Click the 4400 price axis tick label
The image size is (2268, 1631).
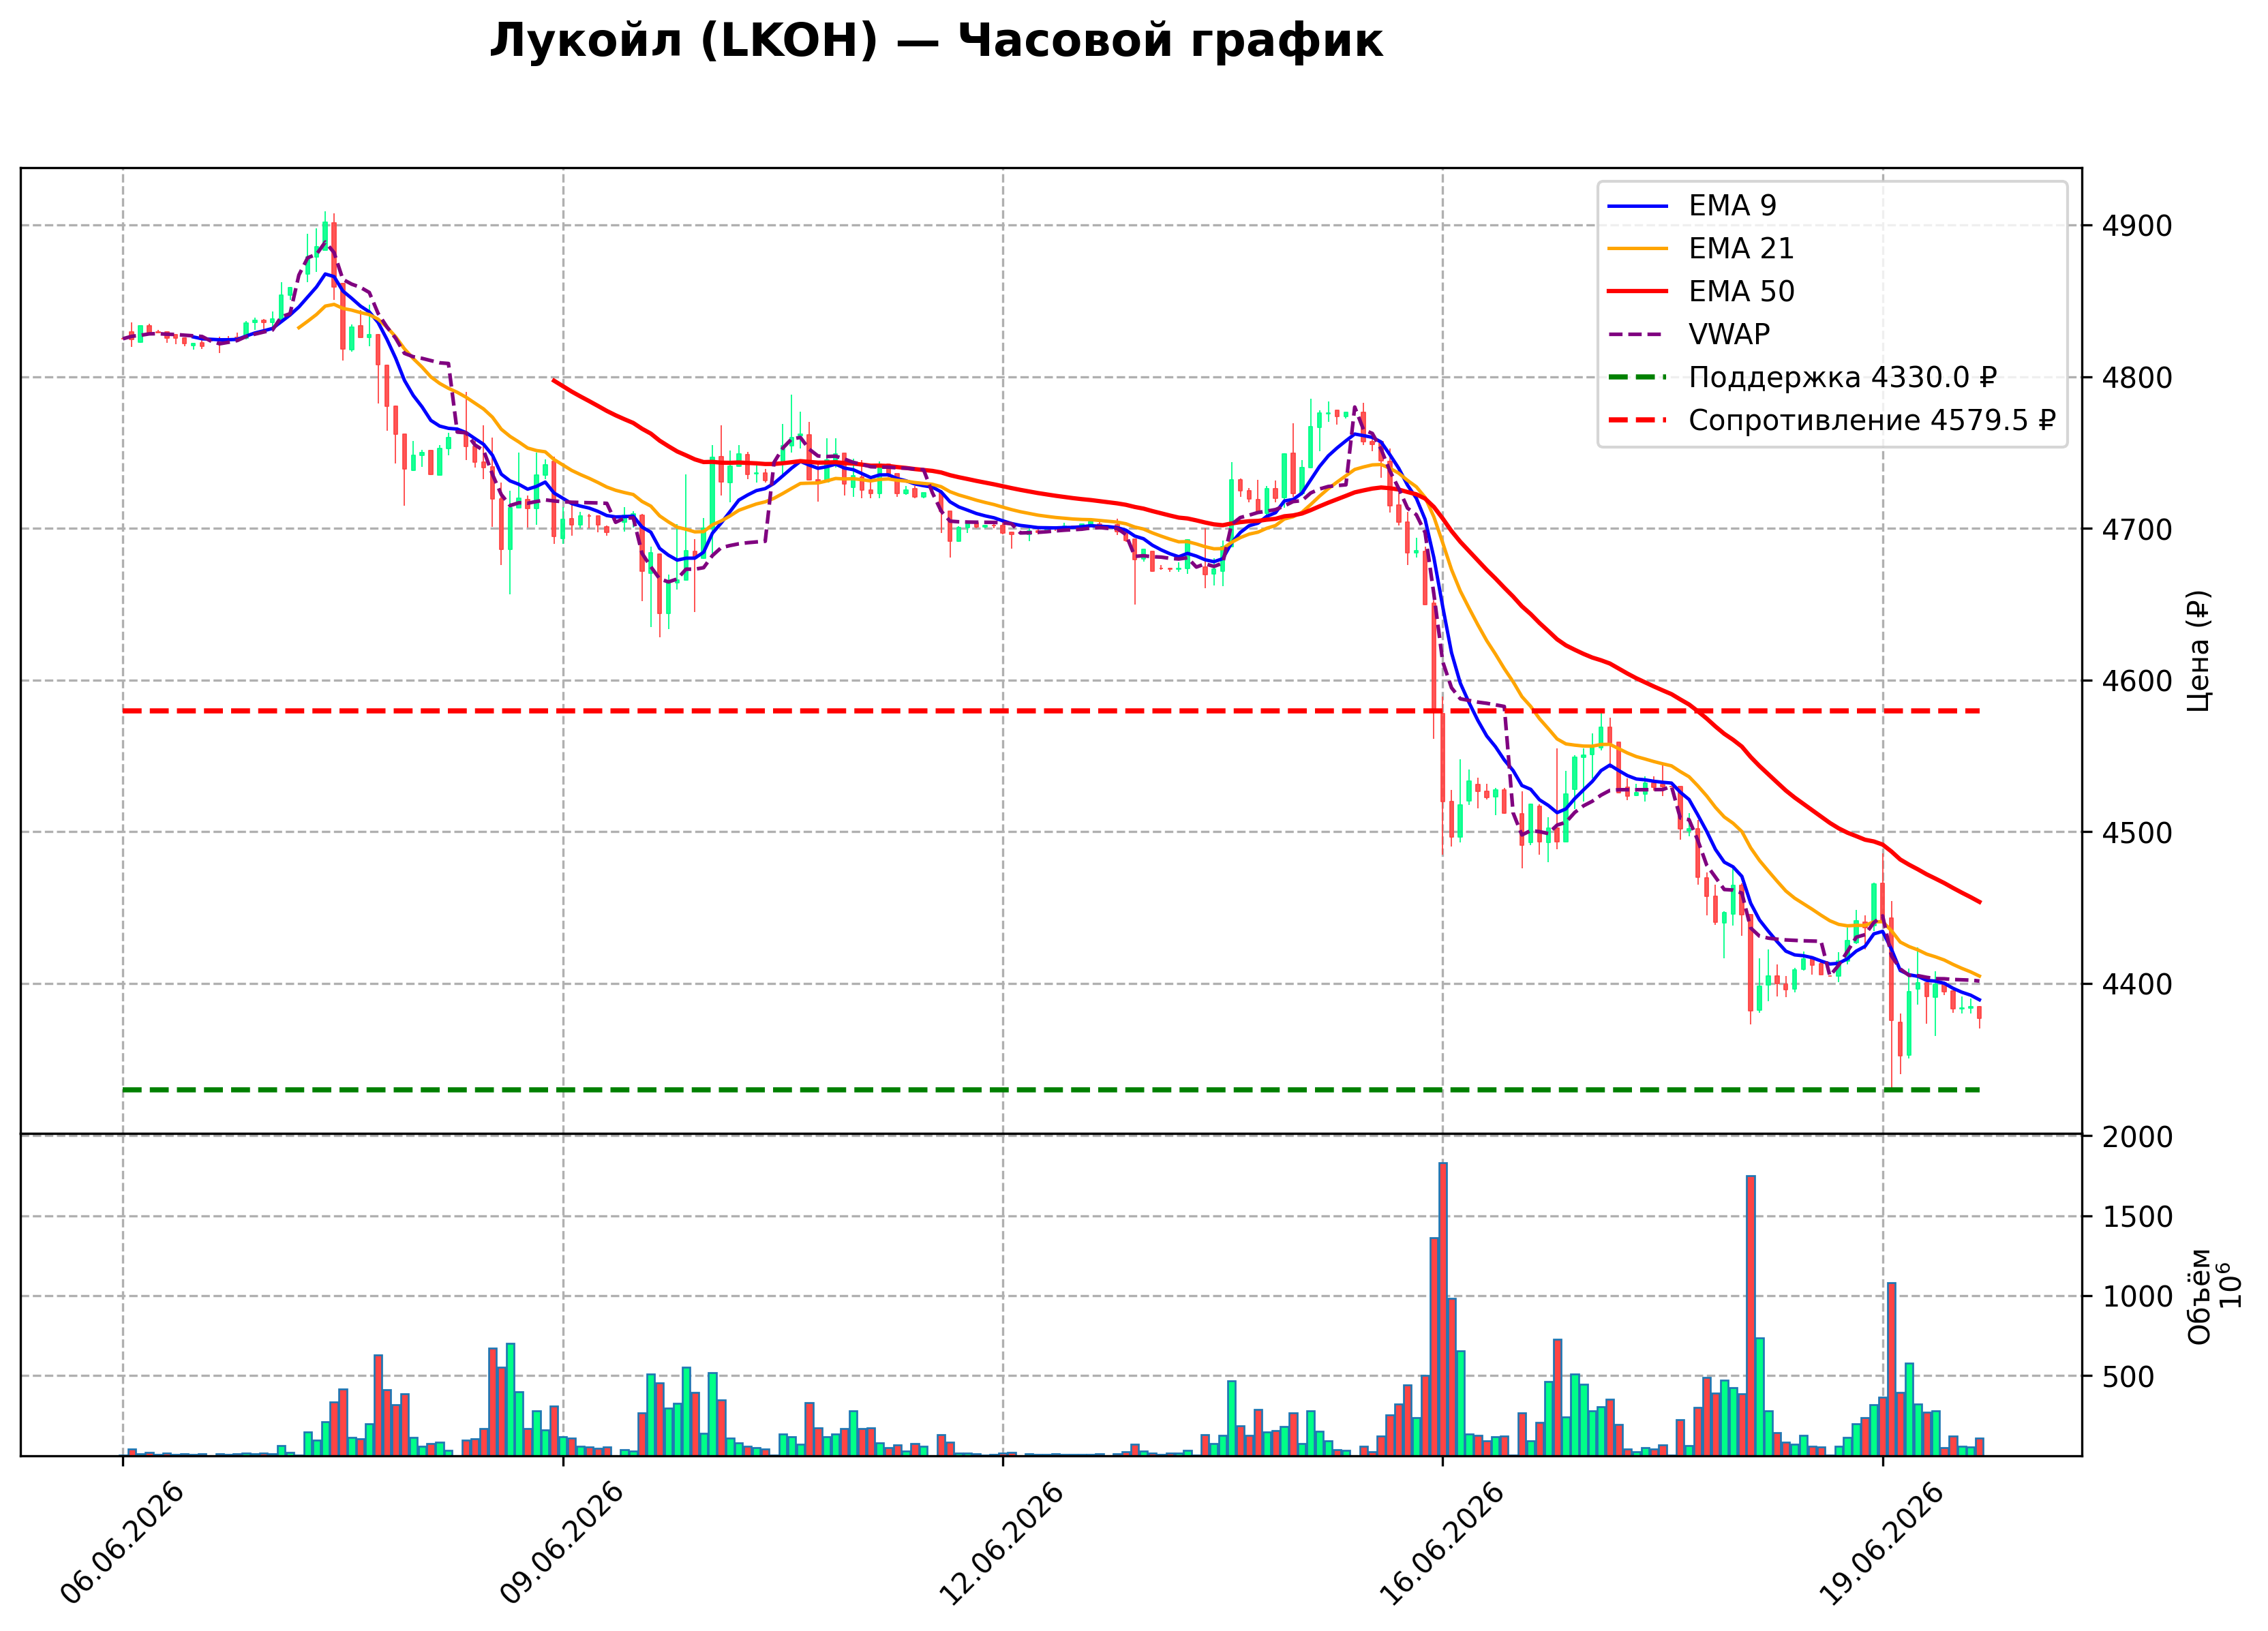point(2137,984)
